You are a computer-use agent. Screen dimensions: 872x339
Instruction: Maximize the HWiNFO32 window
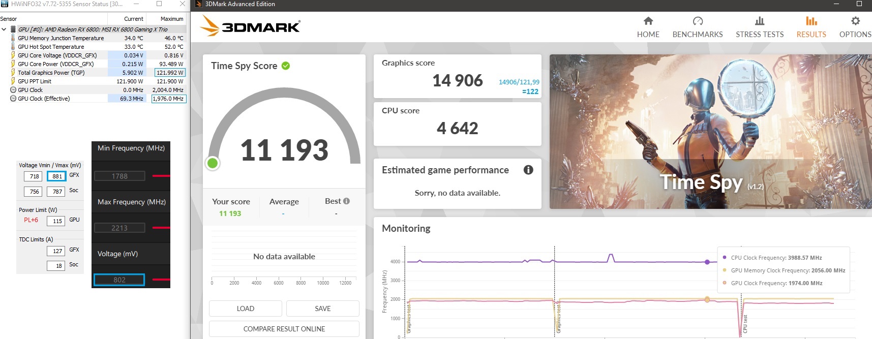tap(159, 4)
